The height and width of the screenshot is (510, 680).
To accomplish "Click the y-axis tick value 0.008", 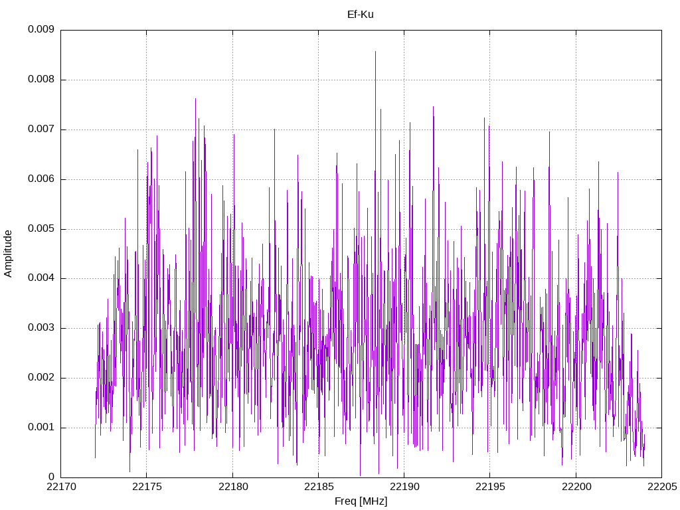I will 41,80.
